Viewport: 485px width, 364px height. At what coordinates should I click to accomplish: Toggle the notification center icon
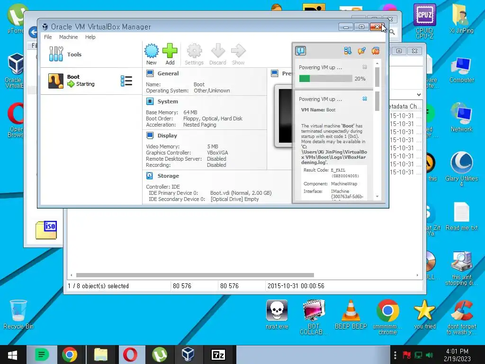pos(300,50)
